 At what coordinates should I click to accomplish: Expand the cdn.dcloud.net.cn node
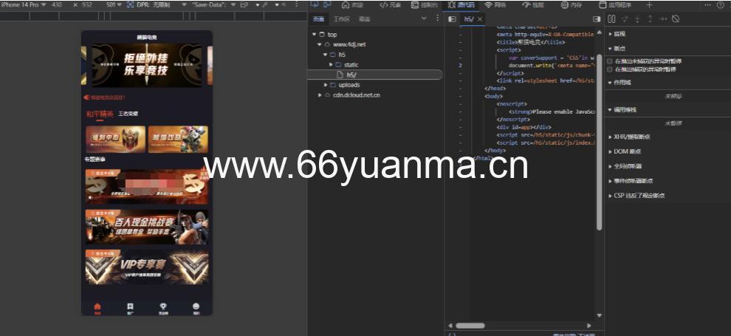(319, 95)
